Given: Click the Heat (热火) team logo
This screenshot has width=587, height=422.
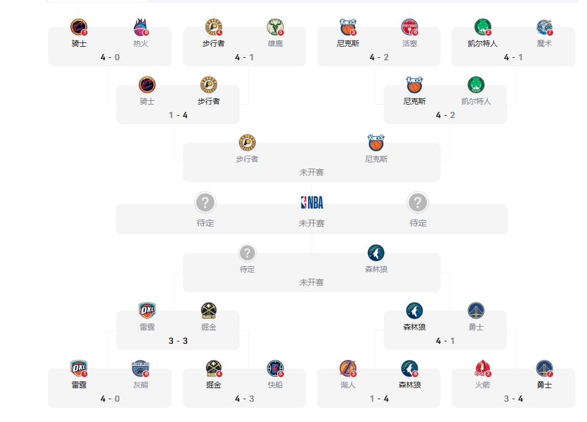Looking at the screenshot, I should pos(141,28).
